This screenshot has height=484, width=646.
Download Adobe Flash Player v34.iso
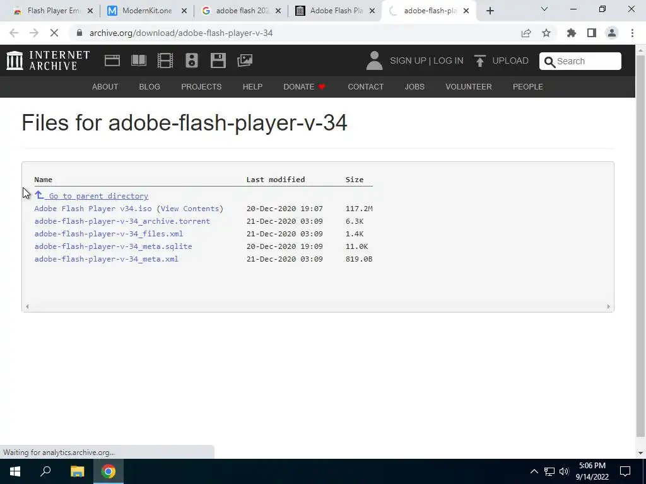click(93, 209)
